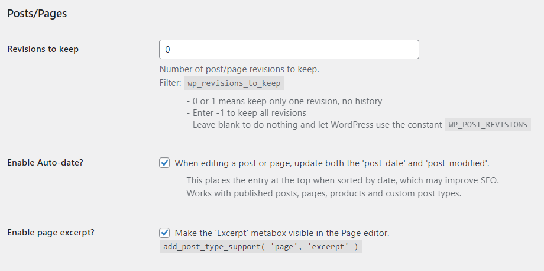544x271 pixels.
Task: Click the '0 or 1 means keep only one revision' hint
Action: click(284, 101)
